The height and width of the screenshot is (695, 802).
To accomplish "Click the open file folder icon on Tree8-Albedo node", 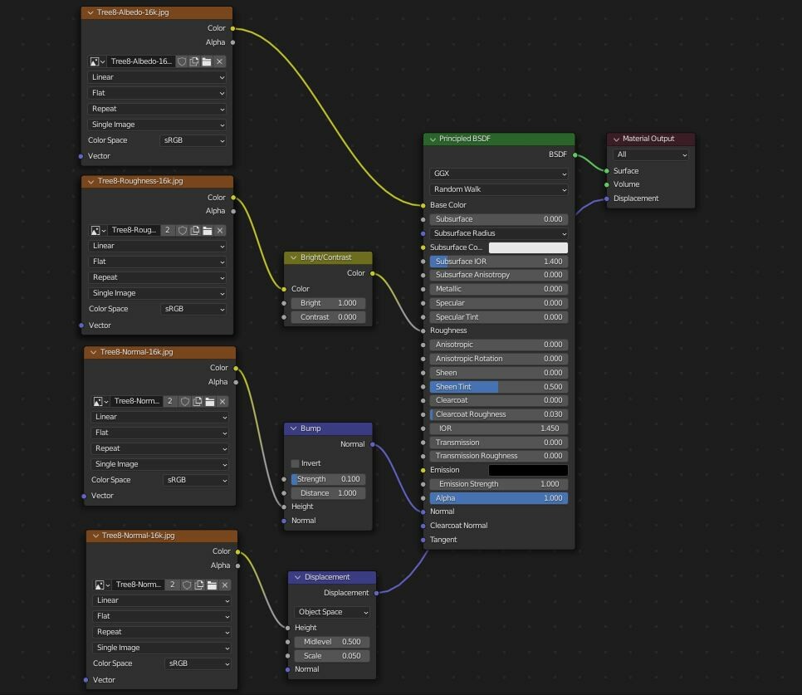I will (x=208, y=61).
